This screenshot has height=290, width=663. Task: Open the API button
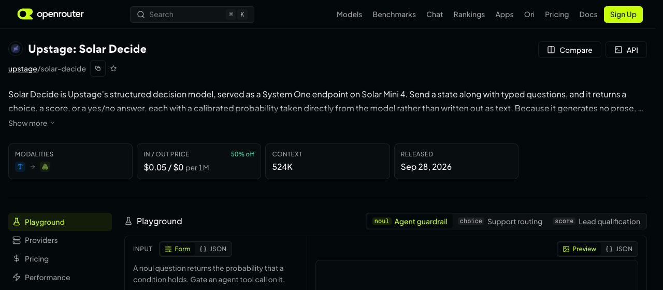[626, 50]
